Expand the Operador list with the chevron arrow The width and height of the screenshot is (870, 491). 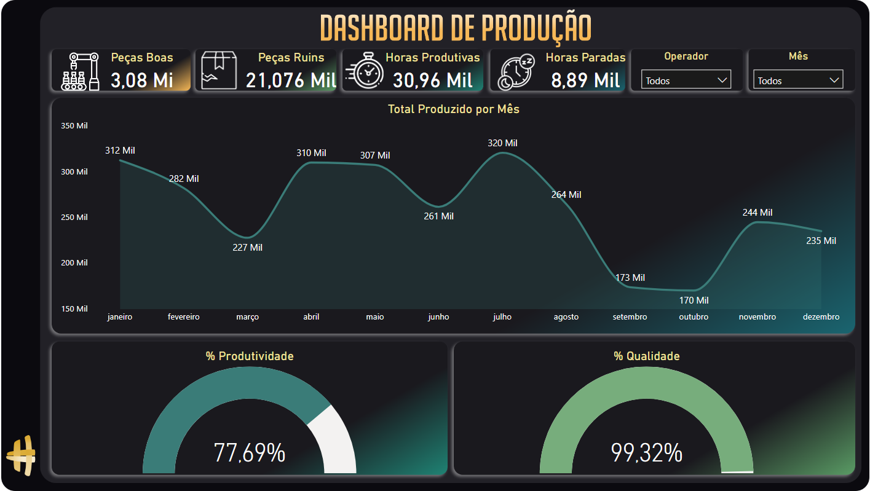(x=722, y=80)
